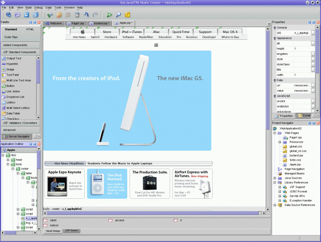The width and height of the screenshot is (321, 242).
Task: Open the Code Clips palette section
Action: pos(11,37)
